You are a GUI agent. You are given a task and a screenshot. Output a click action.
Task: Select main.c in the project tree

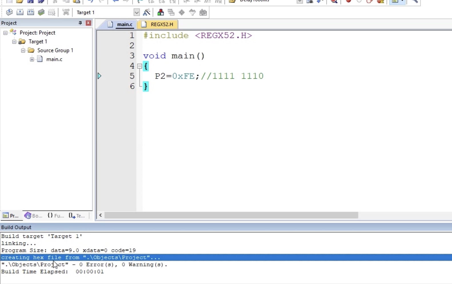pyautogui.click(x=54, y=59)
